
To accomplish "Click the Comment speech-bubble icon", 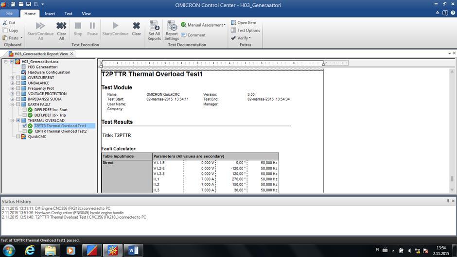I will click(x=184, y=35).
